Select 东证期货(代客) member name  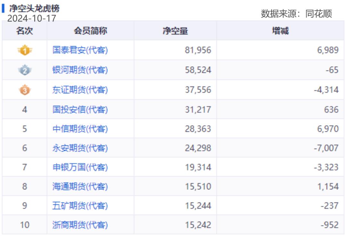[80, 90]
